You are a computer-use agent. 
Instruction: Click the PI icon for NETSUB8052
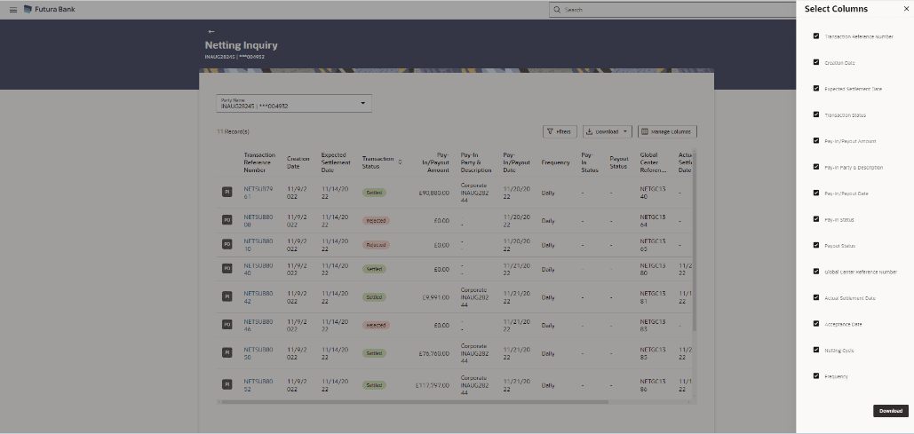click(x=227, y=384)
